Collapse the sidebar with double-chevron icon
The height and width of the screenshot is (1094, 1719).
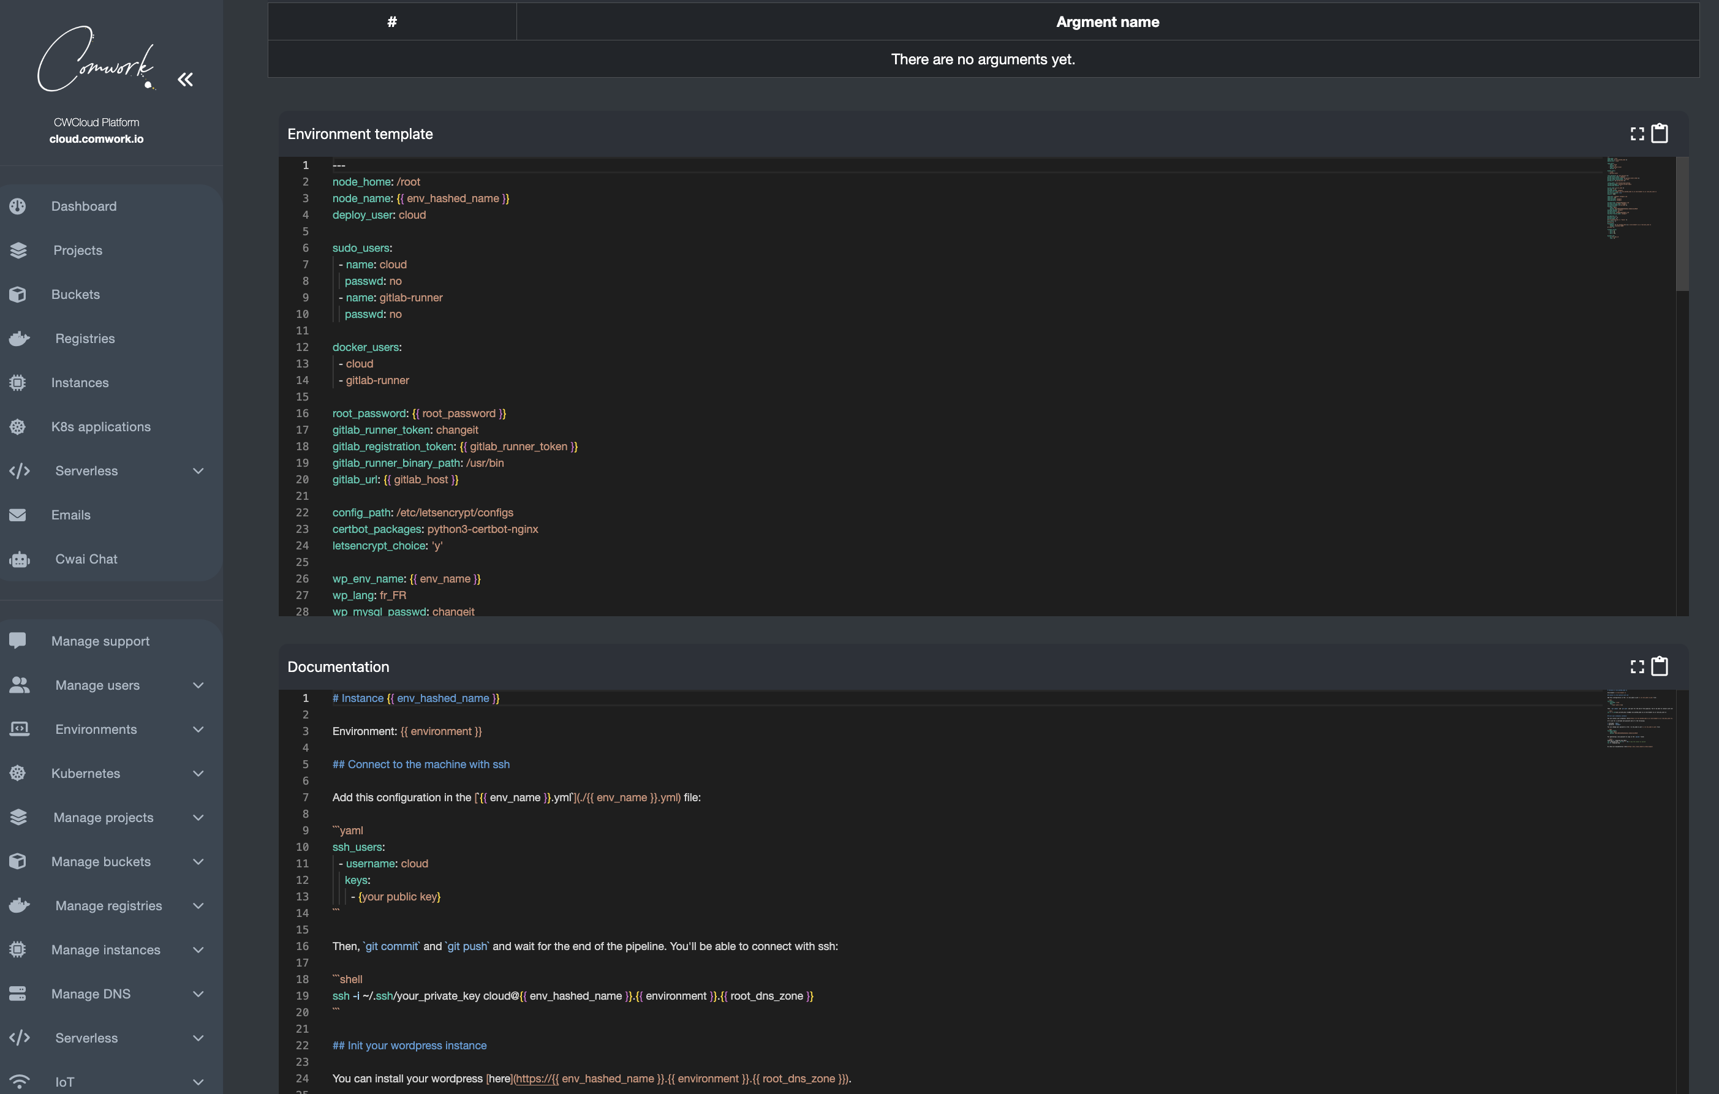coord(185,79)
